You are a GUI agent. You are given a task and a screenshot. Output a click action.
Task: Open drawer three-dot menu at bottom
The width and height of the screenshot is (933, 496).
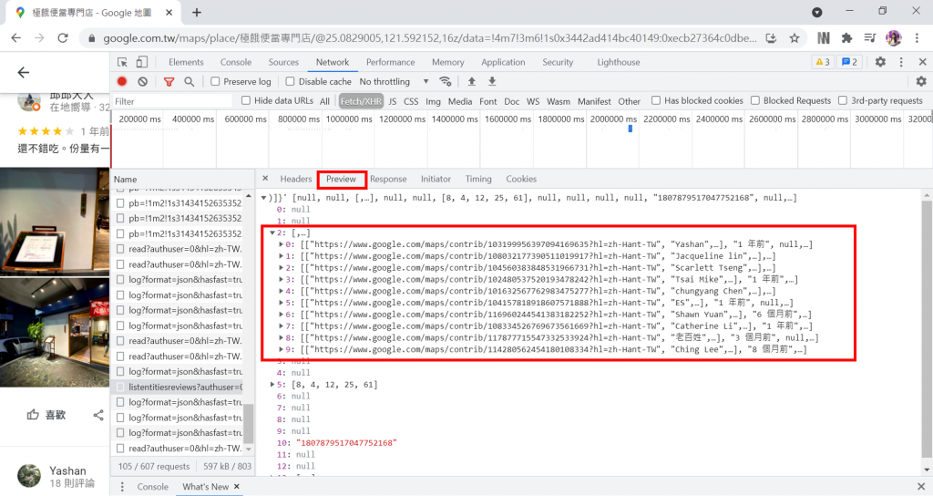tap(122, 487)
